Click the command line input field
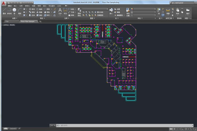Viewport: 197px width, 131px height. point(125,125)
